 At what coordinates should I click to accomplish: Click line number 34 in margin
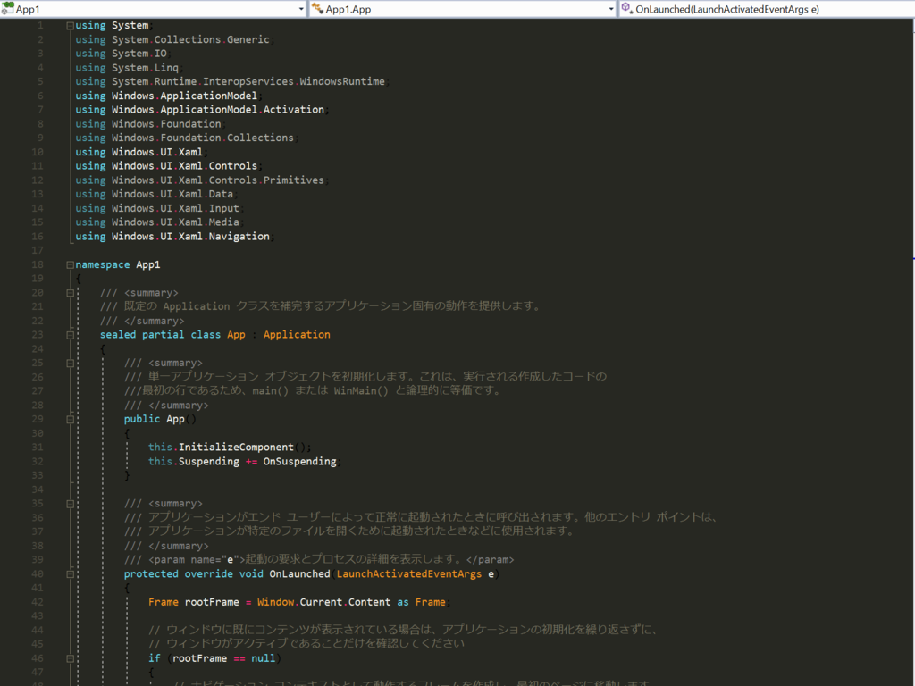[38, 489]
